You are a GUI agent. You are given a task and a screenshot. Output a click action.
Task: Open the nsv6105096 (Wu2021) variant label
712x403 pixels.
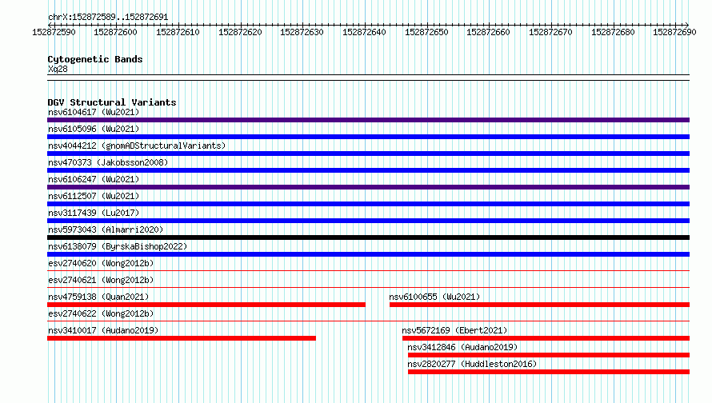click(x=94, y=129)
